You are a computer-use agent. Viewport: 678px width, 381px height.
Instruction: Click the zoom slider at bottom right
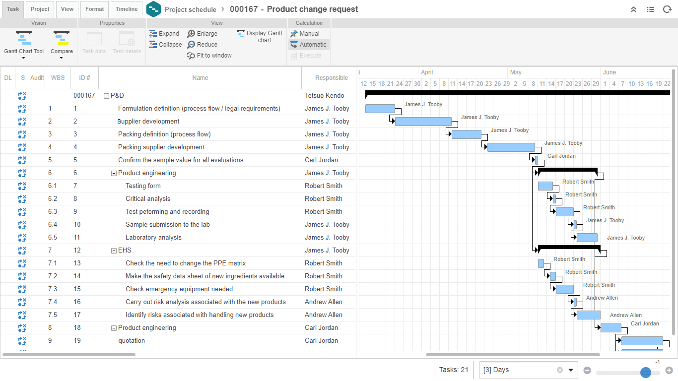point(646,372)
